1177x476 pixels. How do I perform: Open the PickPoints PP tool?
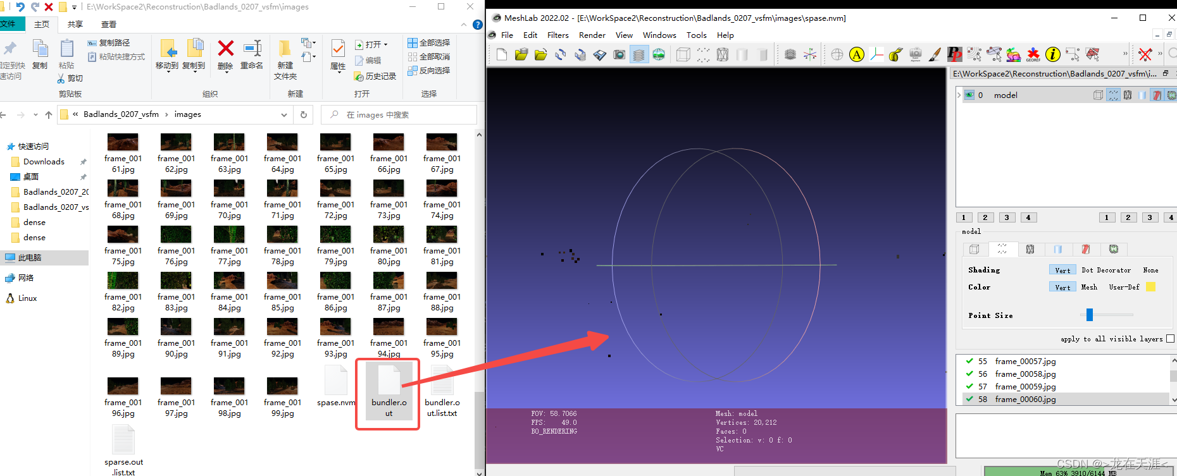pos(955,54)
